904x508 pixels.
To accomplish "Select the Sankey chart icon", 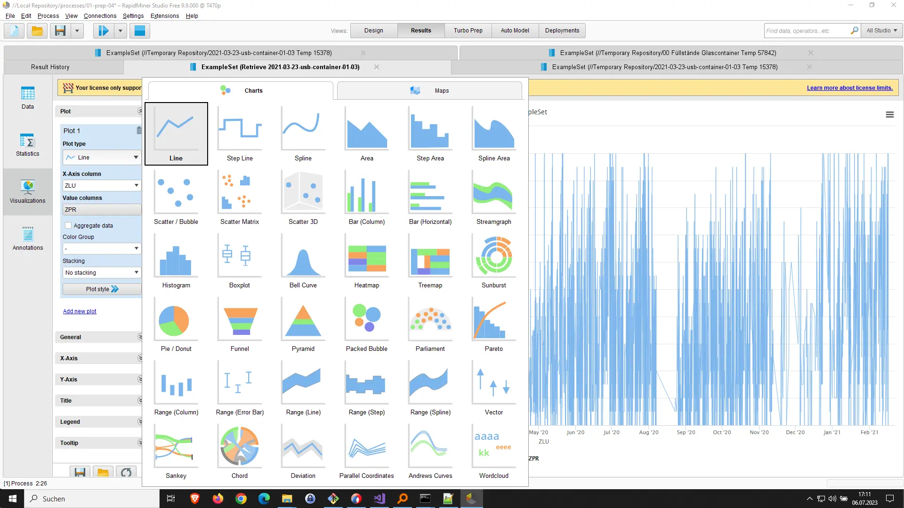I will pos(176,451).
